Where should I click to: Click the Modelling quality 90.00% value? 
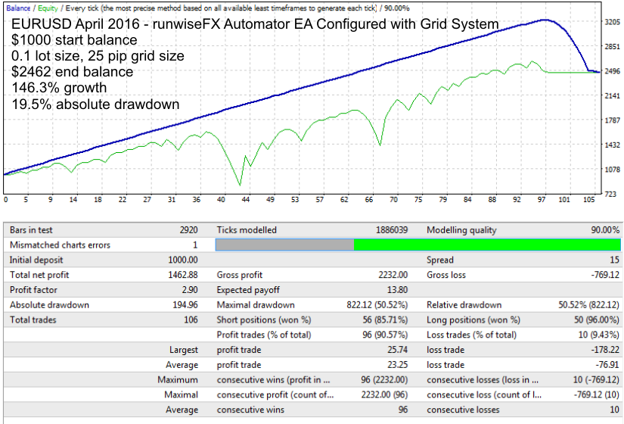point(601,229)
